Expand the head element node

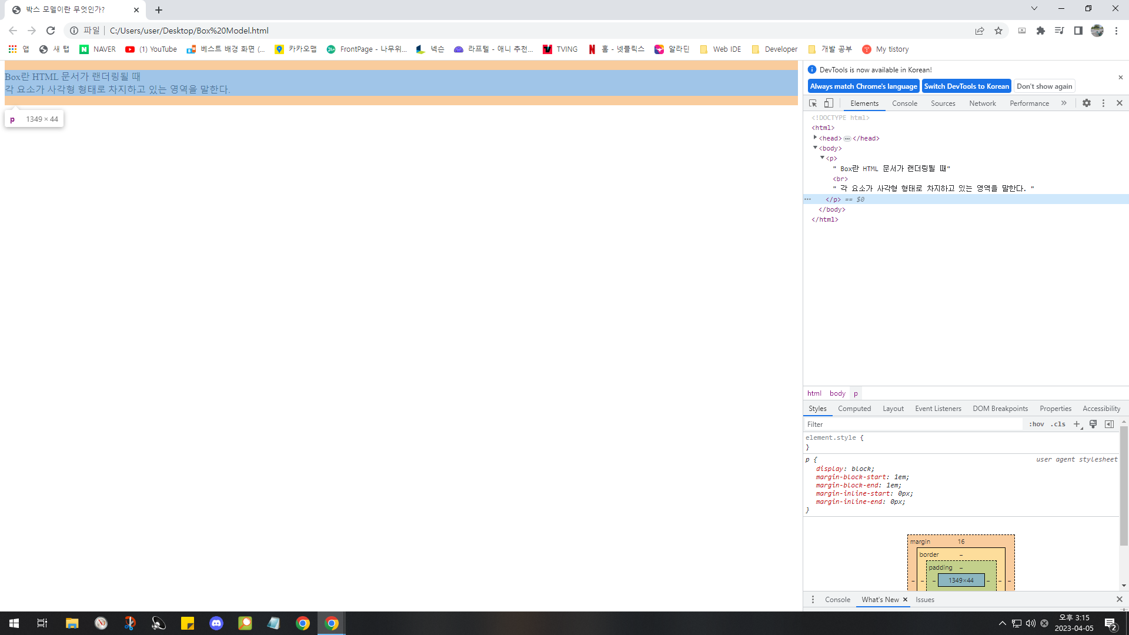(815, 138)
